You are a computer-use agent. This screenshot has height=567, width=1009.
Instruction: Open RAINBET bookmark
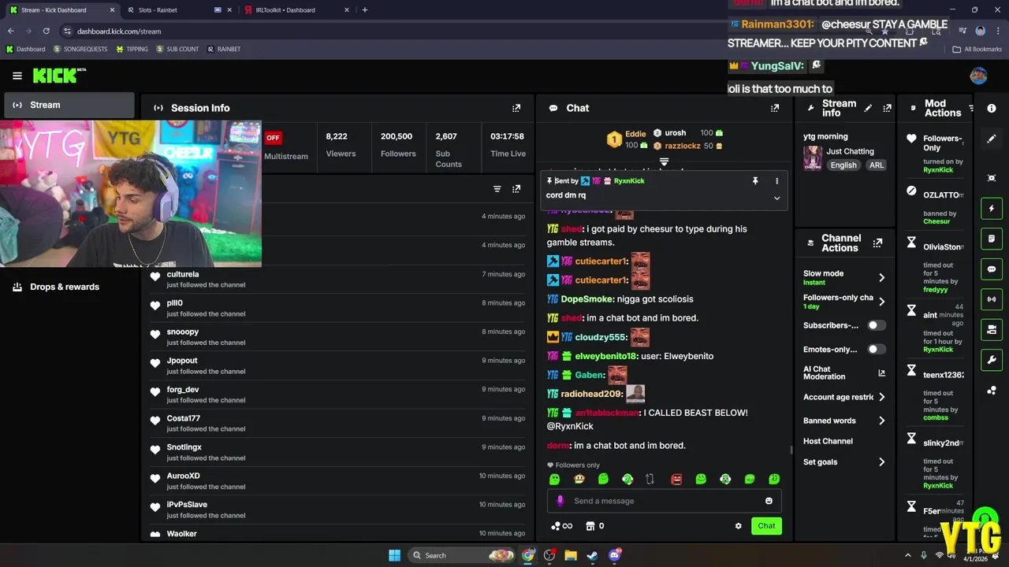click(x=224, y=49)
